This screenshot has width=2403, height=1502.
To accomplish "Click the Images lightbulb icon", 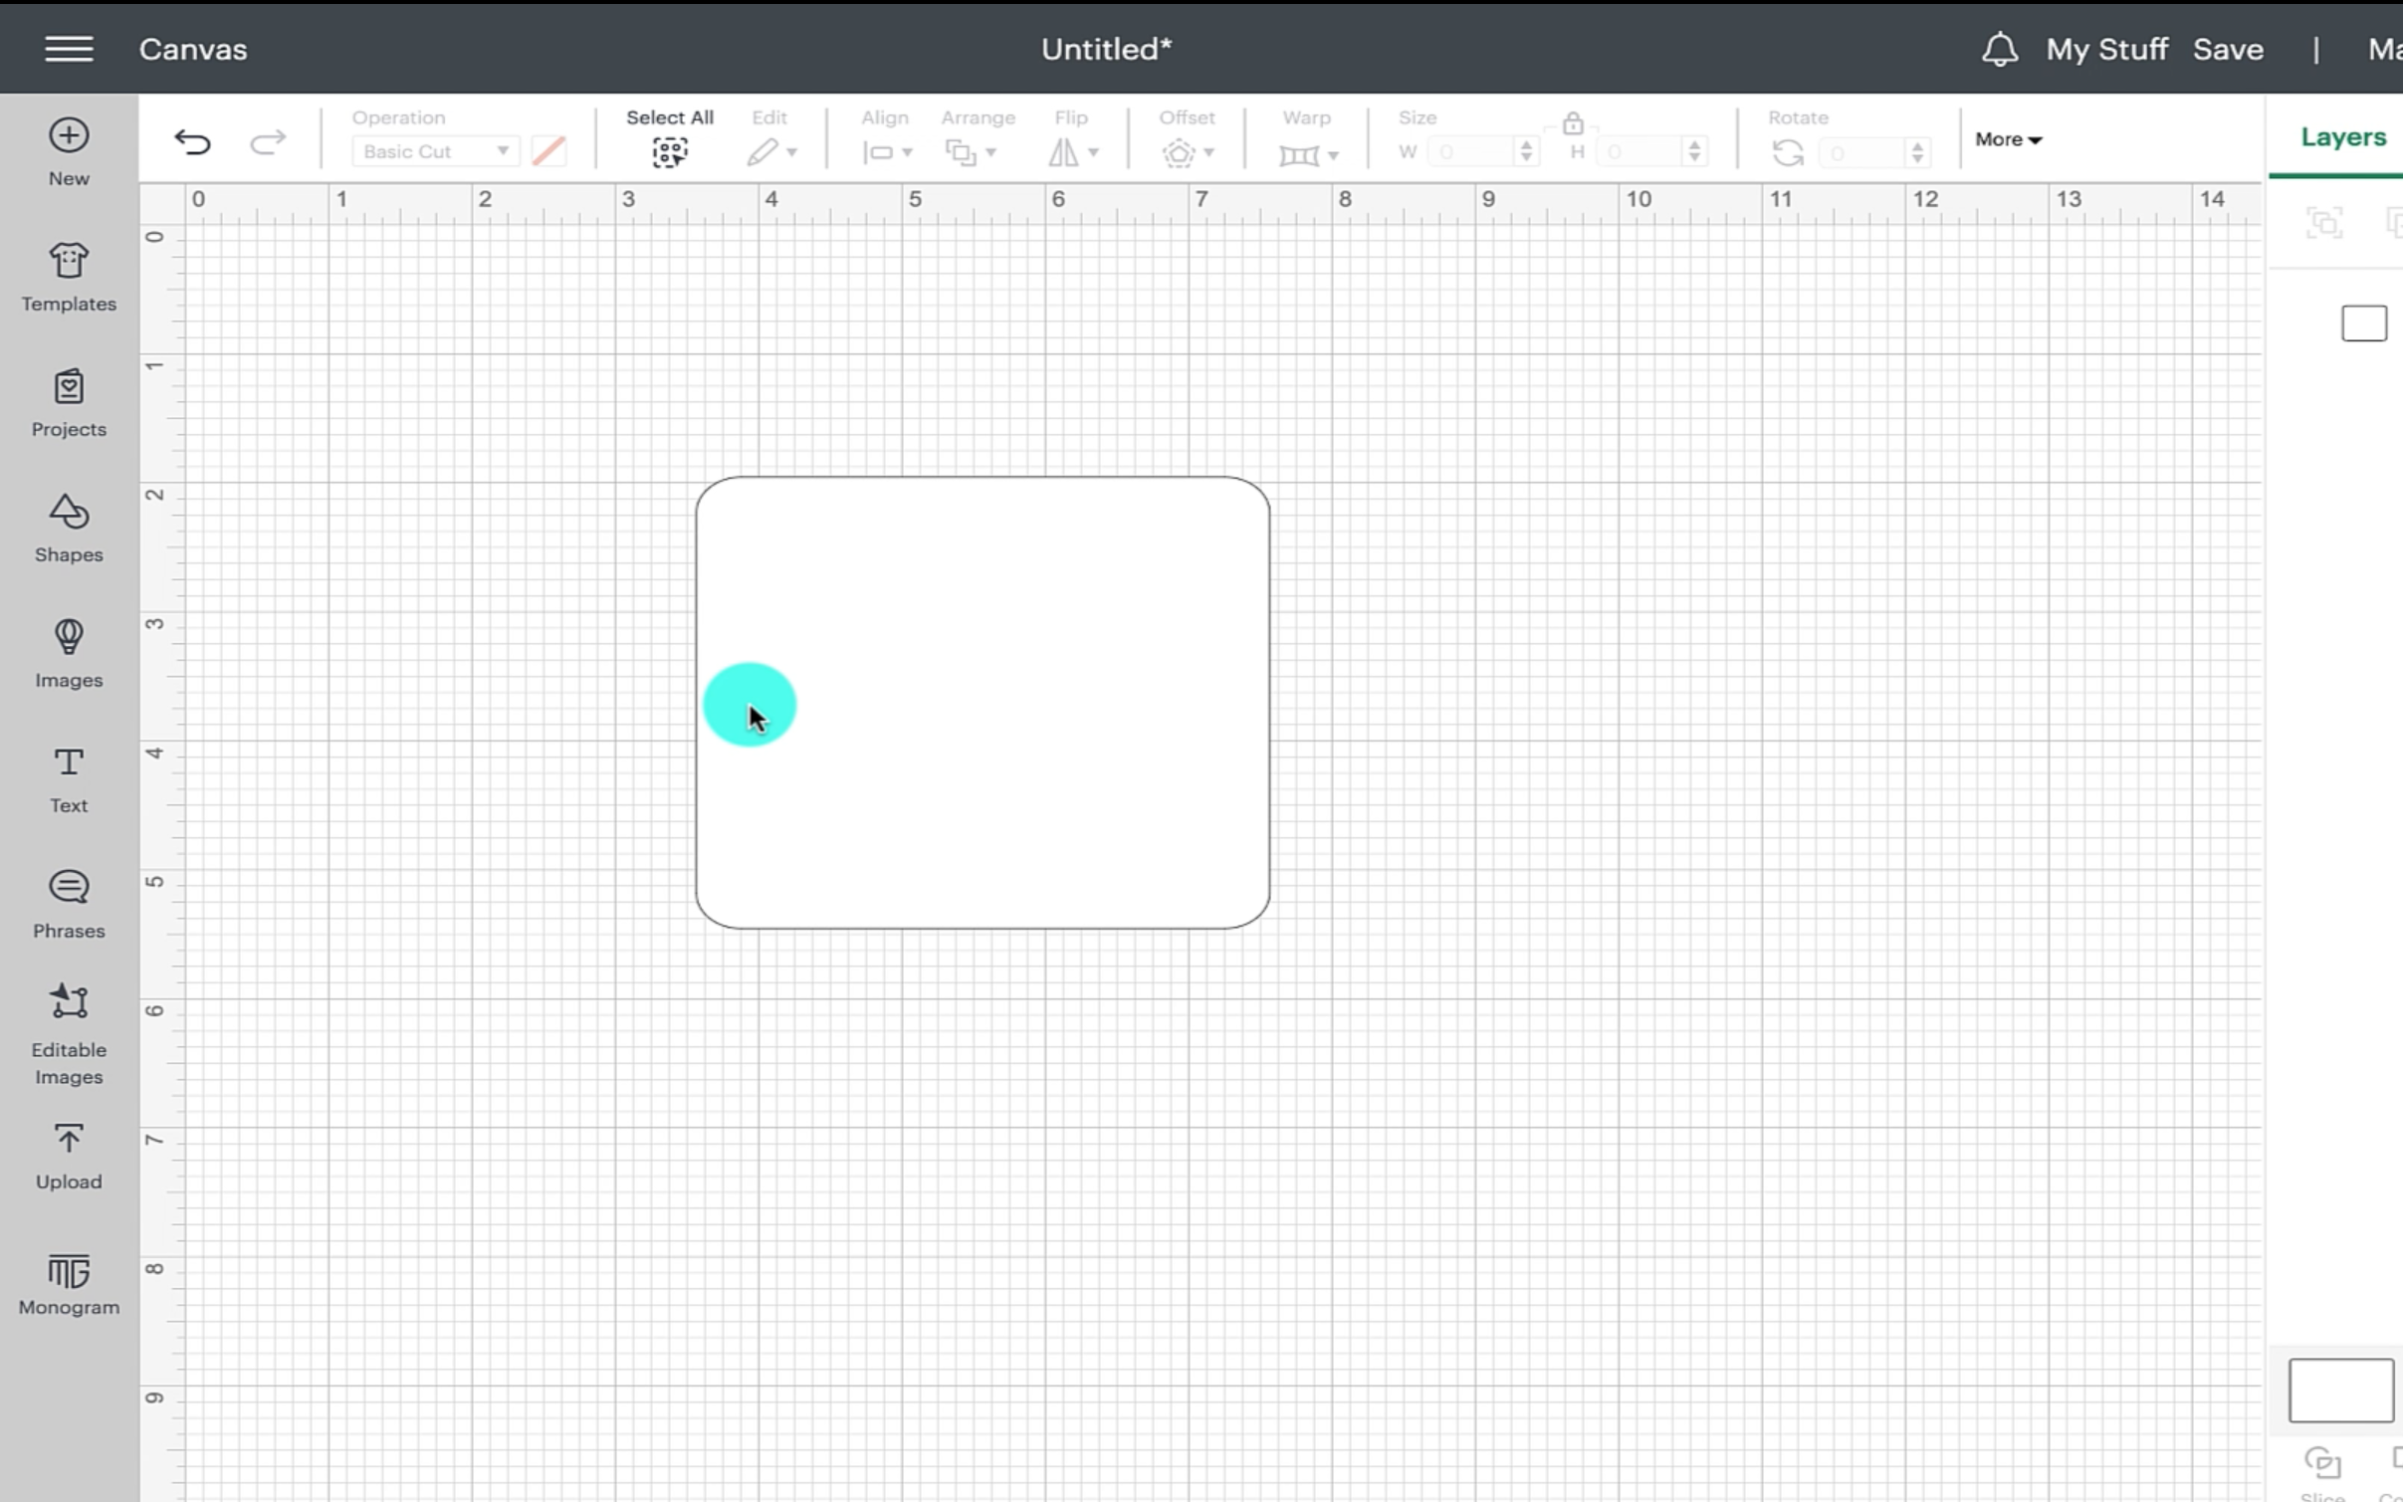I will click(x=69, y=637).
